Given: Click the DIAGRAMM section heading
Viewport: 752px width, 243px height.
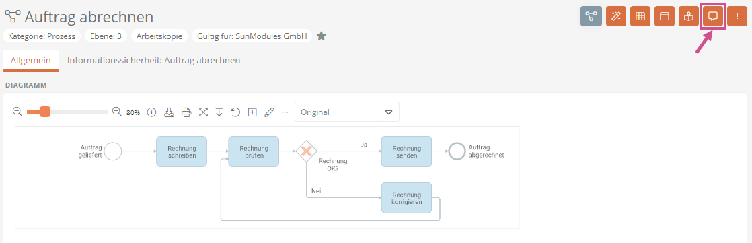Looking at the screenshot, I should (26, 85).
